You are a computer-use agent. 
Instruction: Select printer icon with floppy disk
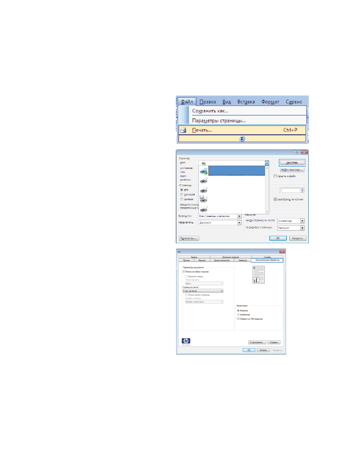click(203, 199)
